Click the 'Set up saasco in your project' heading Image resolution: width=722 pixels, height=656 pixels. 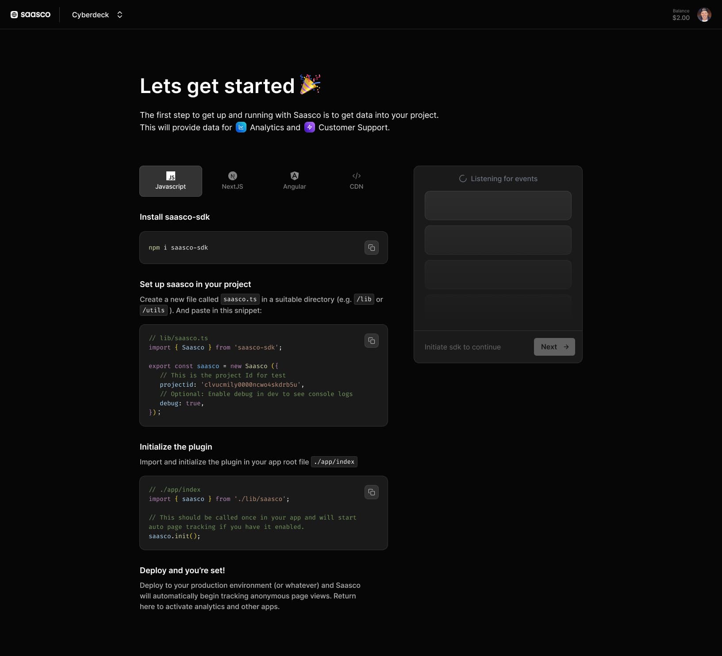click(195, 284)
